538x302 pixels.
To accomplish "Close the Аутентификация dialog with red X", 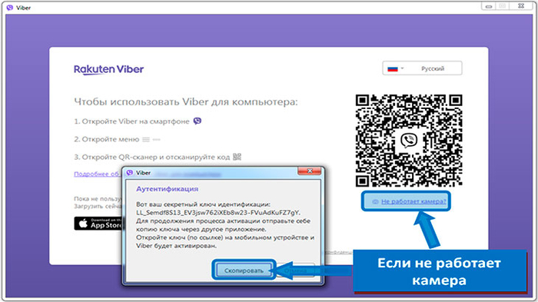I will (x=310, y=171).
